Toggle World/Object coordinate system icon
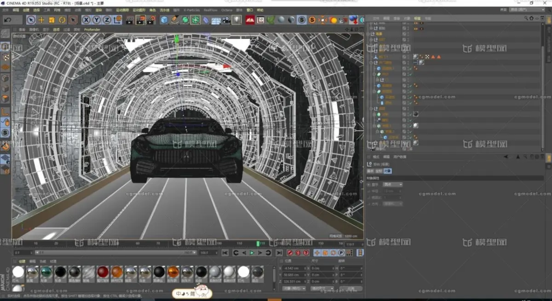The height and width of the screenshot is (301, 552). click(117, 20)
